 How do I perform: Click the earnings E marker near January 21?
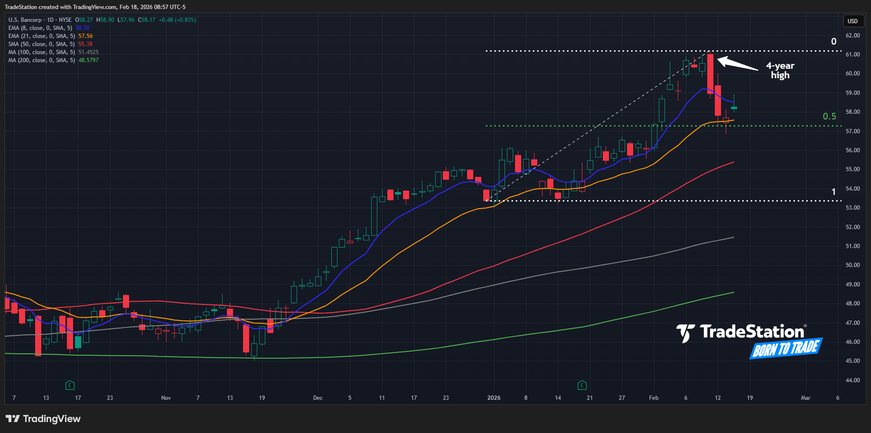coord(582,385)
